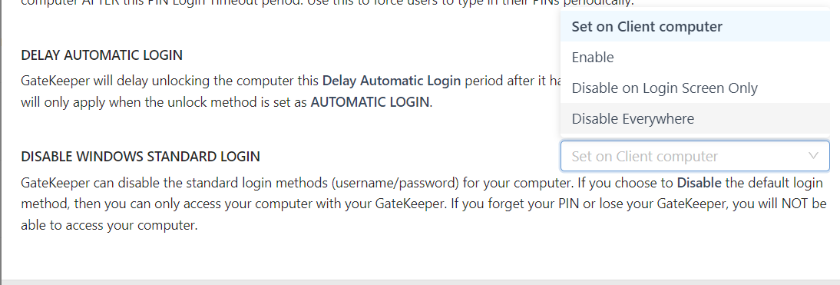Click the bold Delay Automatic Login phrase
Viewport: 840px width, 285px height.
click(392, 81)
